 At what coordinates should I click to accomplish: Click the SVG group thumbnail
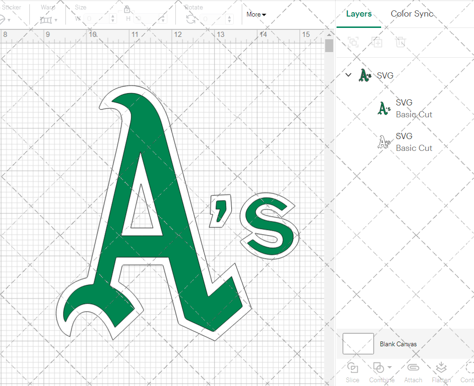coord(365,75)
